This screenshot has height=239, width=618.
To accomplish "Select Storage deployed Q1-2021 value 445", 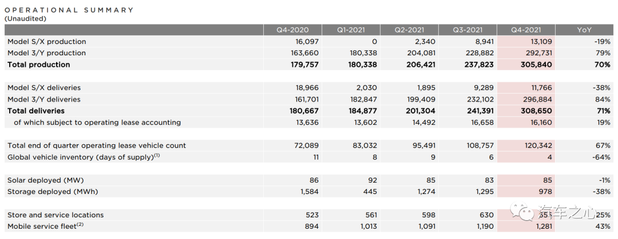I will pyautogui.click(x=370, y=192).
